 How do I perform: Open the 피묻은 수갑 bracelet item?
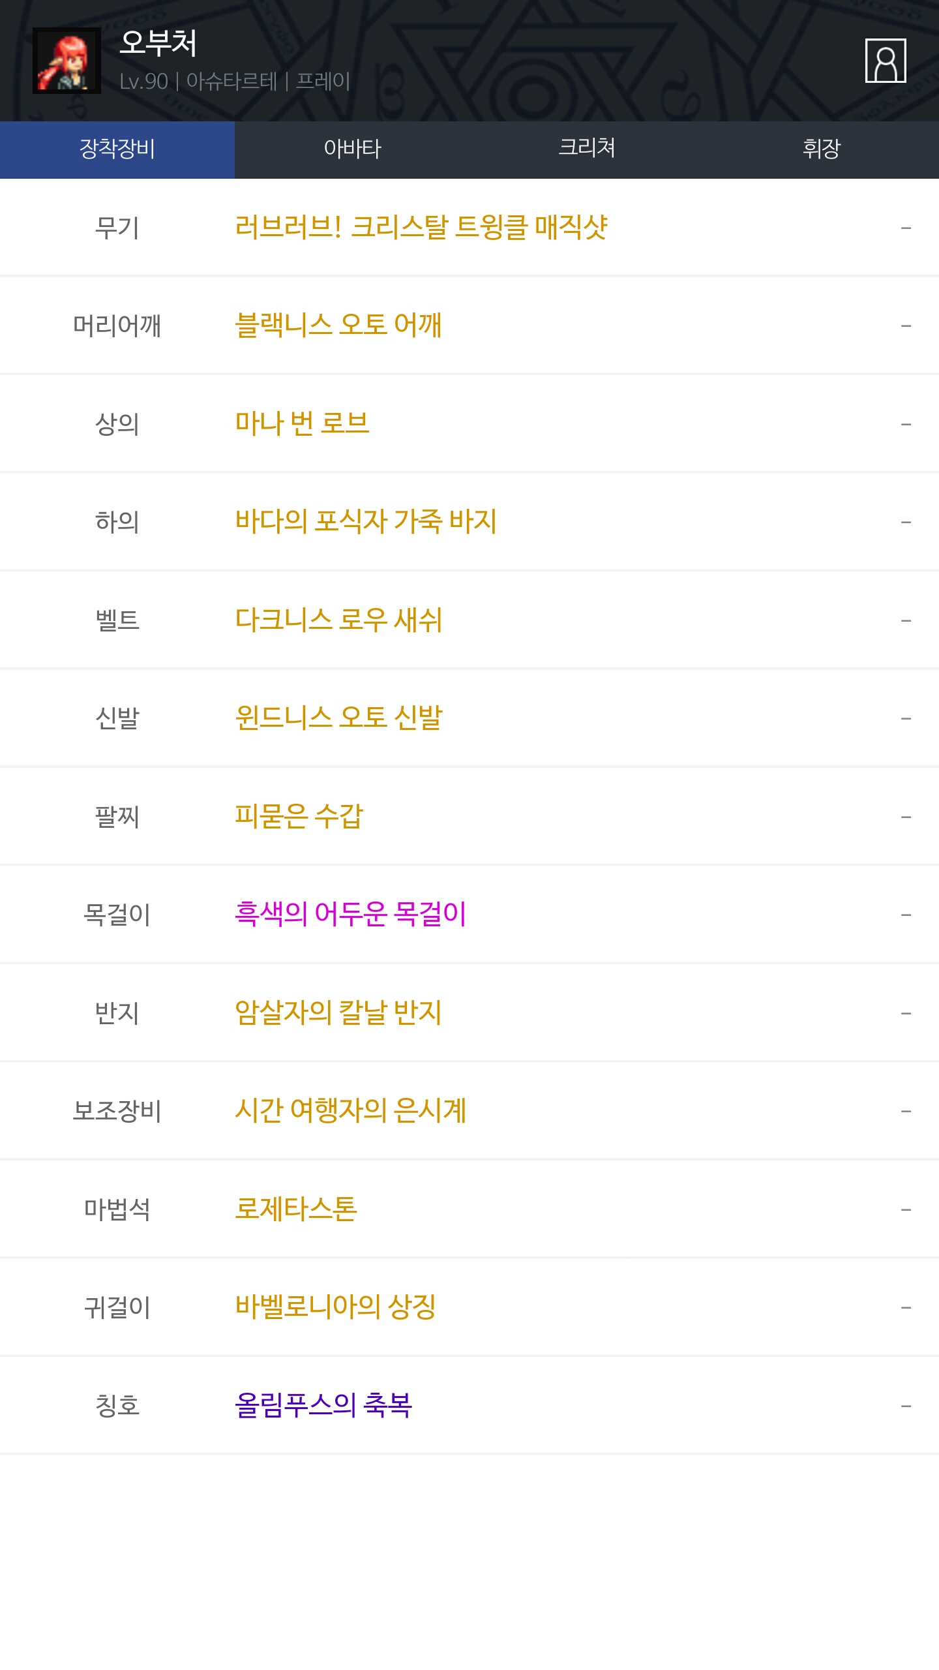point(299,816)
